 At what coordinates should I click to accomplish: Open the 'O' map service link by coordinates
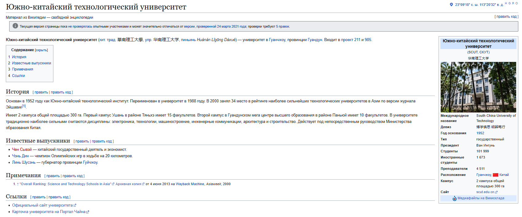pos(516,3)
